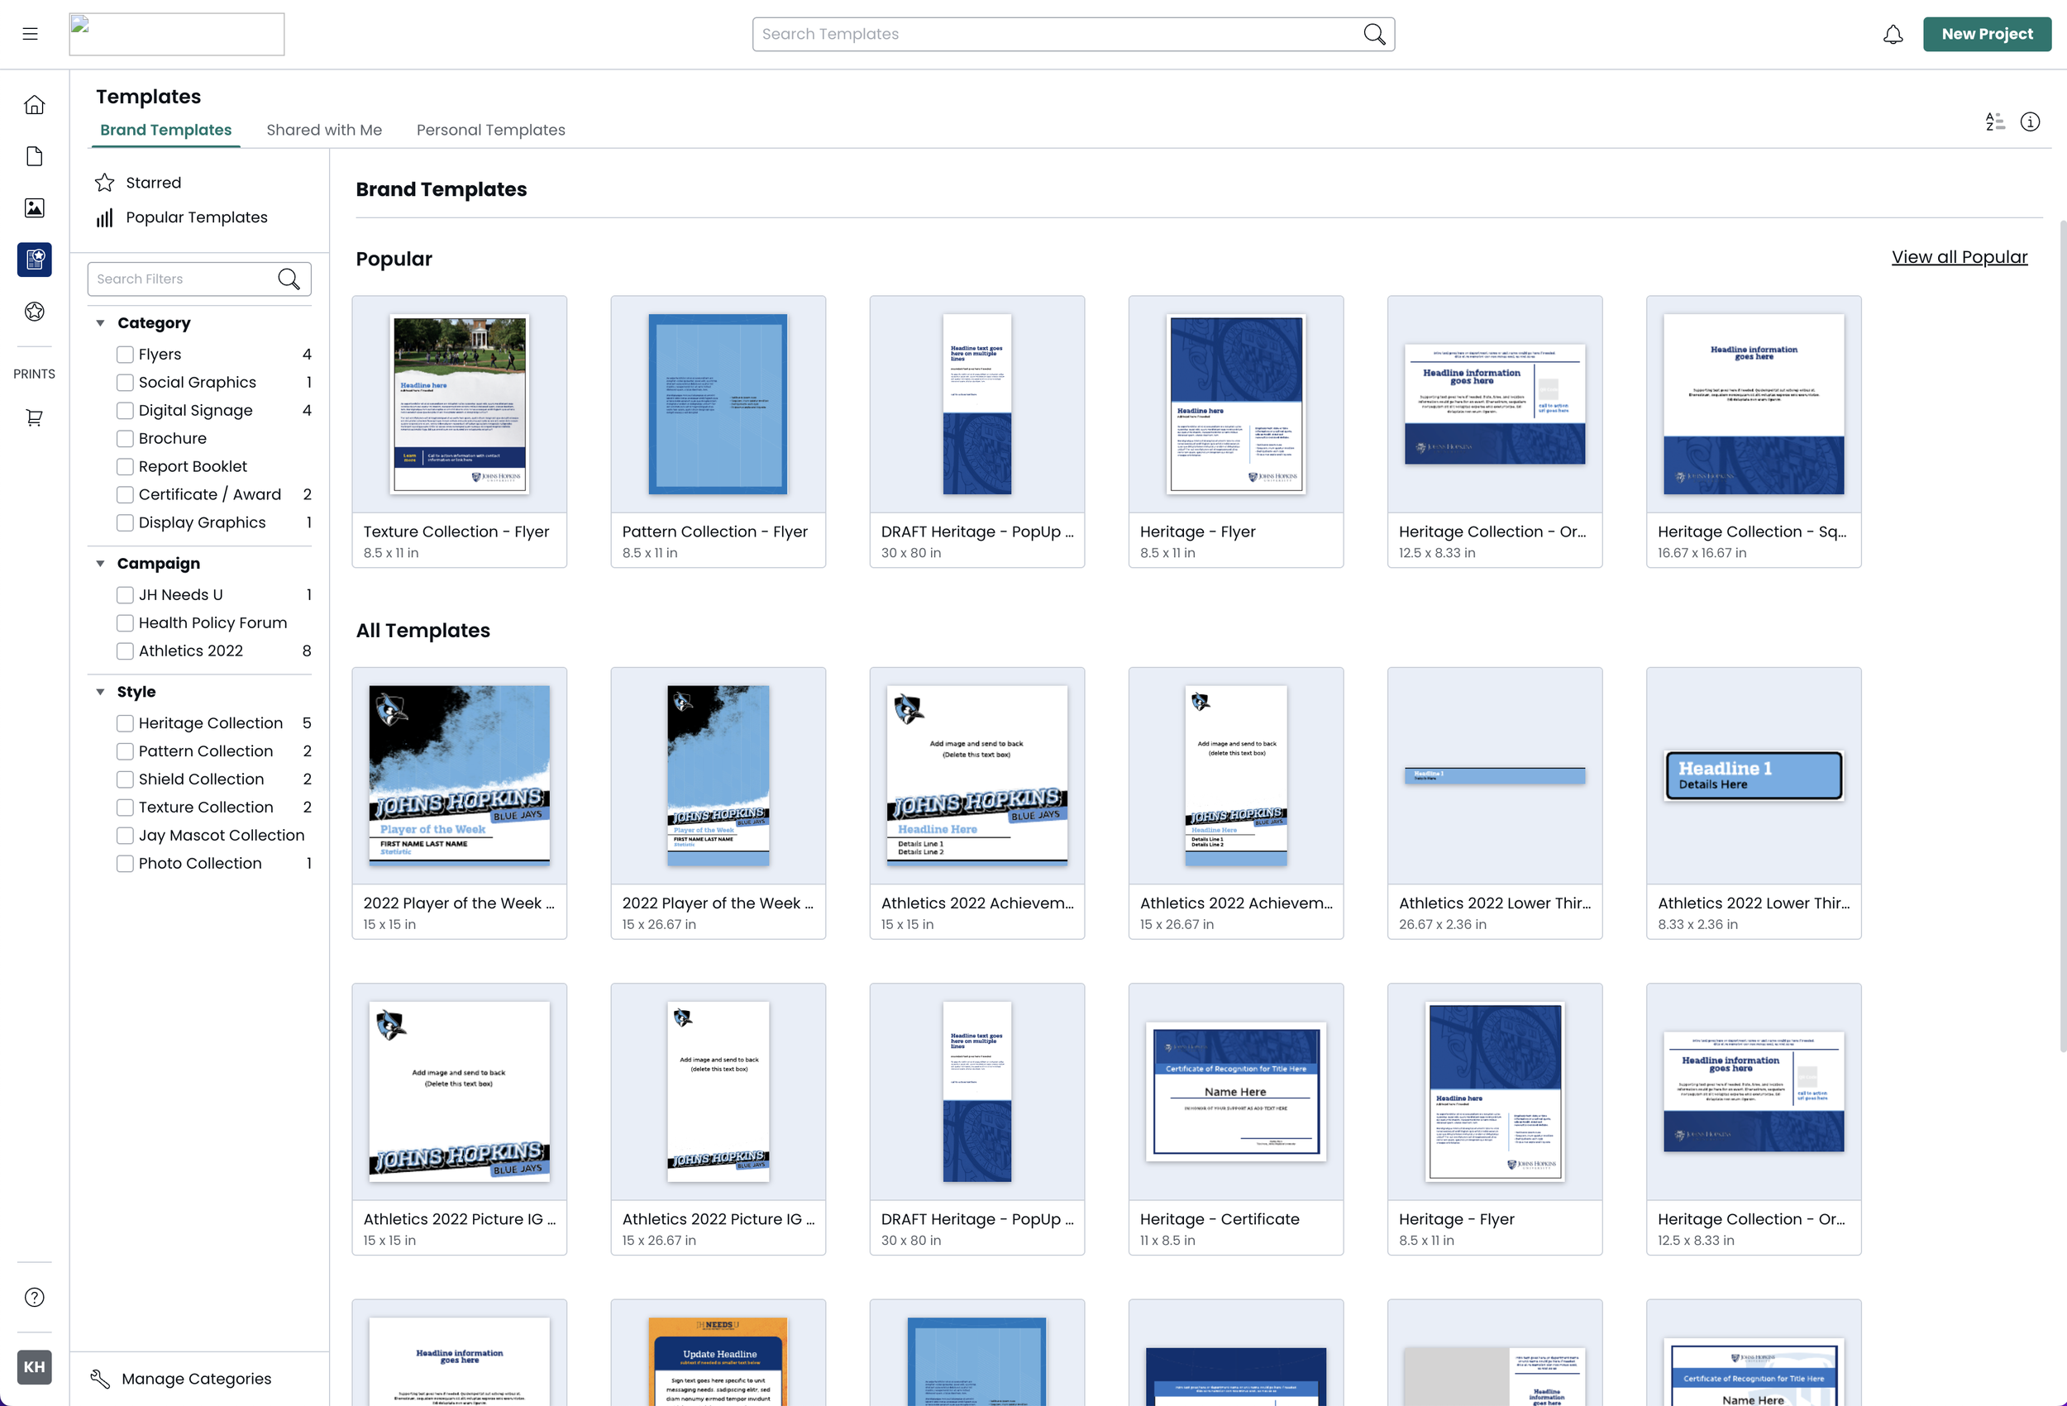Click the New Project button
2067x1406 pixels.
coord(1987,34)
